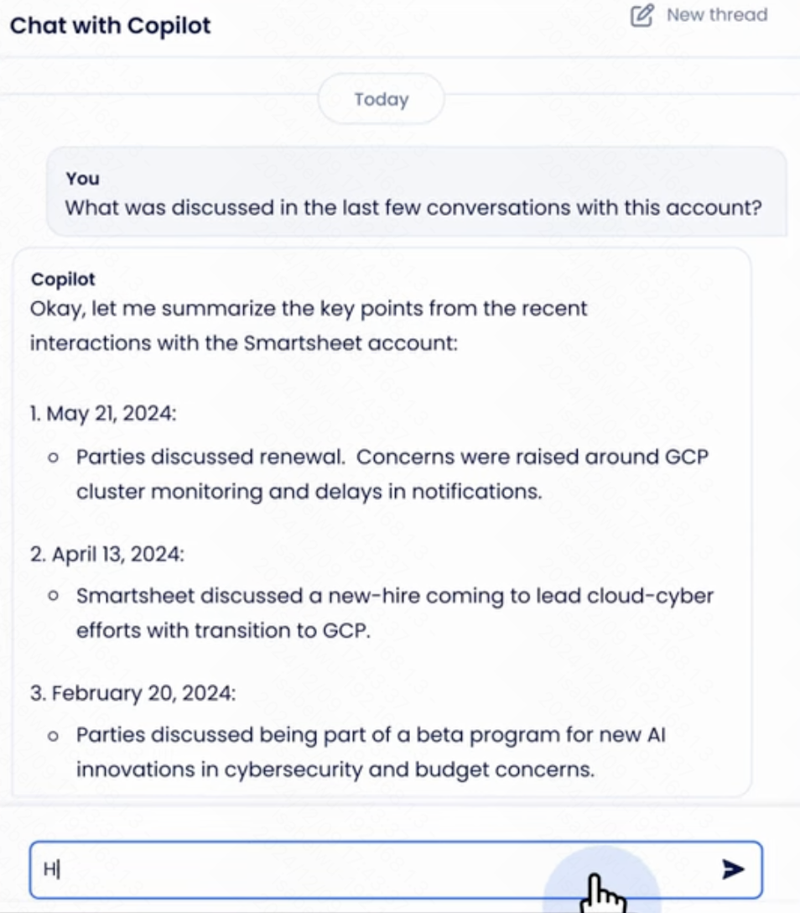Click the Today date separator pill
800x913 pixels.
[382, 99]
